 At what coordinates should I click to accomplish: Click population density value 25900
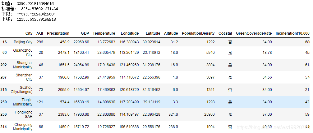click(209, 114)
